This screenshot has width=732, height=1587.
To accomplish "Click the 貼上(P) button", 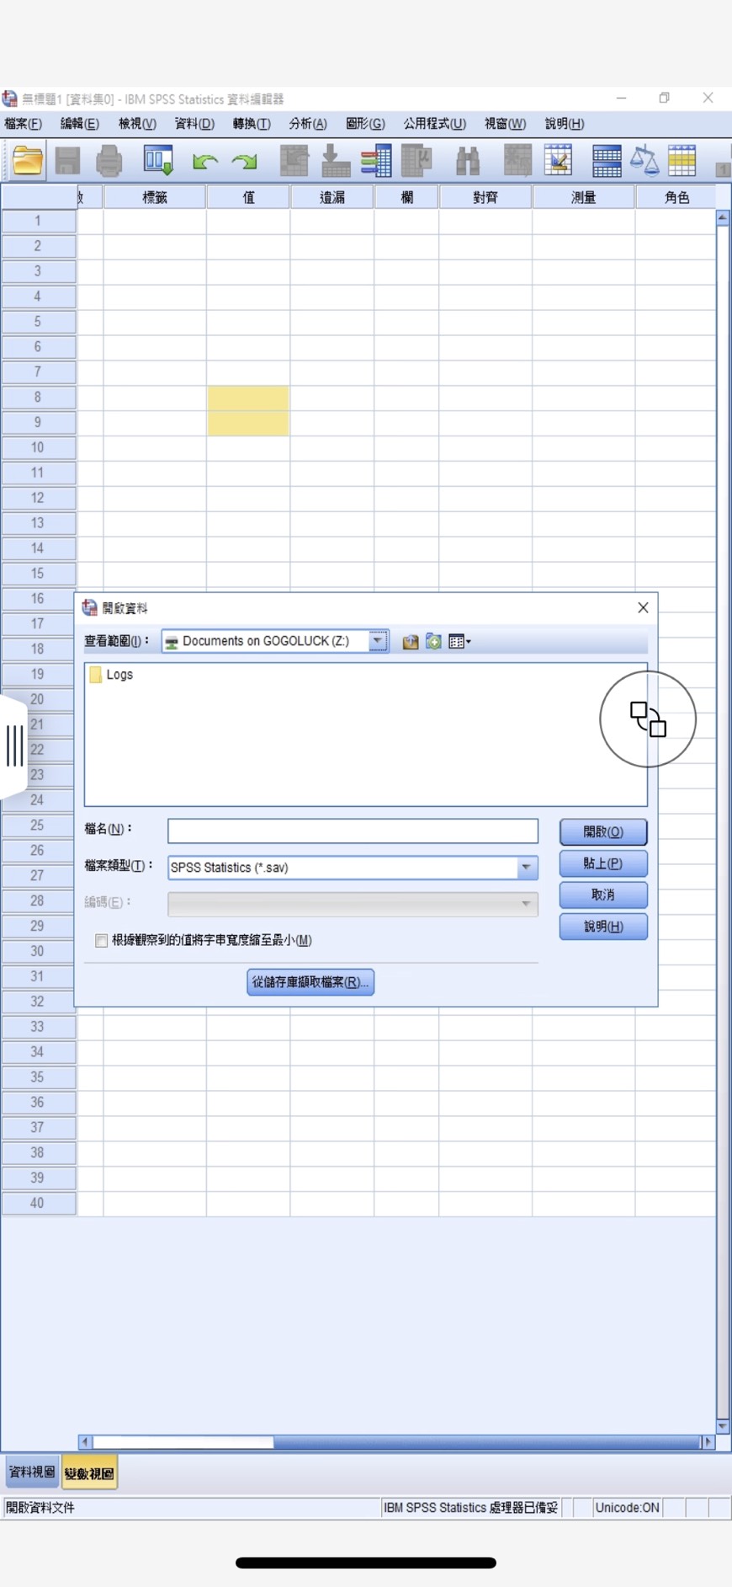I will (603, 863).
